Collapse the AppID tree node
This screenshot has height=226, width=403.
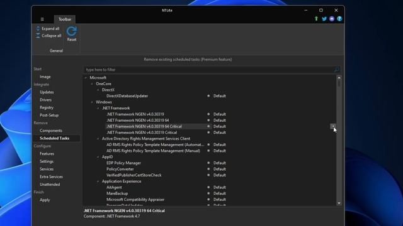pyautogui.click(x=98, y=157)
